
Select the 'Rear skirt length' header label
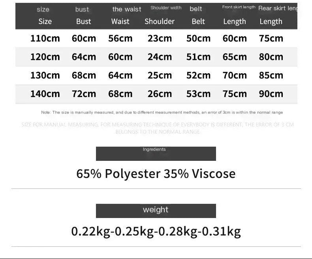[278, 8]
